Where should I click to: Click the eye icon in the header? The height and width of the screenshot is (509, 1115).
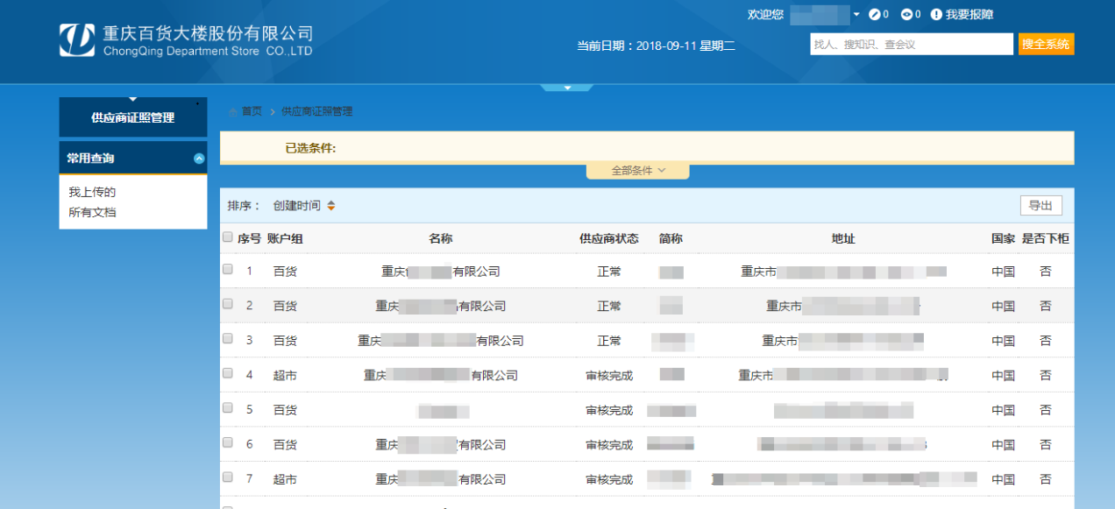(906, 15)
